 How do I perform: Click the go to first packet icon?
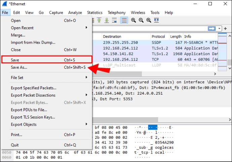pos(99,20)
